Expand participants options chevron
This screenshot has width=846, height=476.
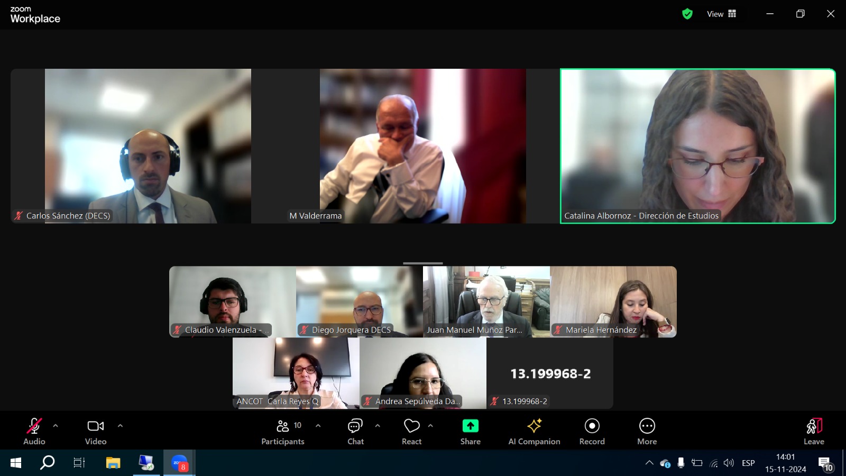318,426
